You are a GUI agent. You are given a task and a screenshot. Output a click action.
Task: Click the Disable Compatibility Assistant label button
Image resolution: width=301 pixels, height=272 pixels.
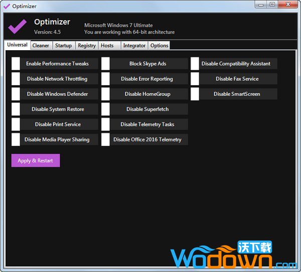point(239,64)
